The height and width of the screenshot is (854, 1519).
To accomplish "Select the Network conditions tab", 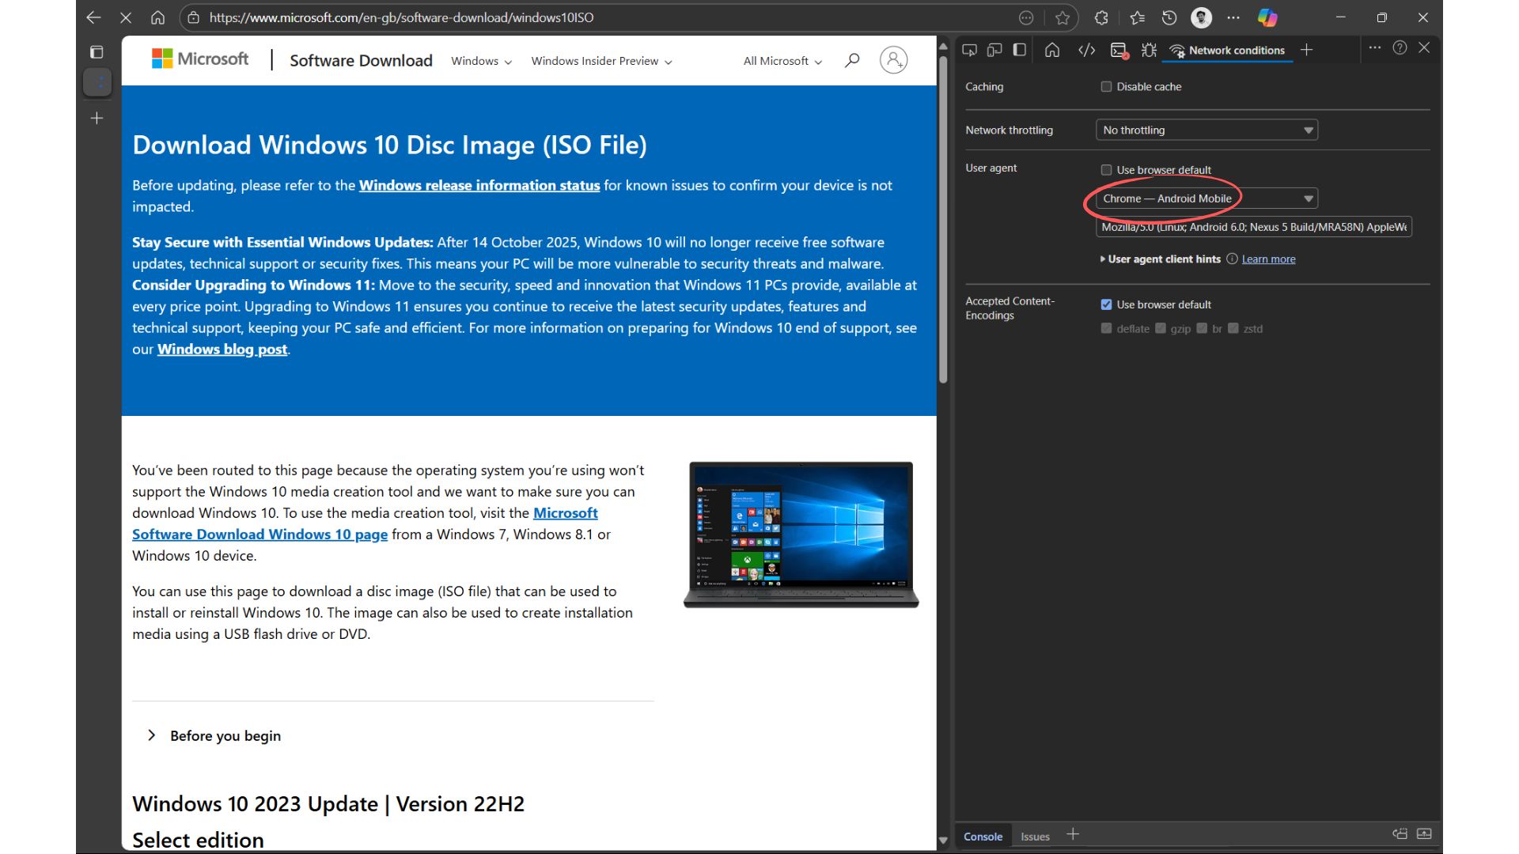I will point(1228,50).
